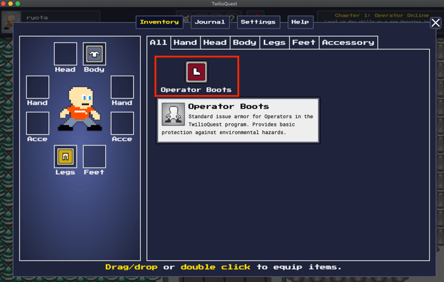Image resolution: width=444 pixels, height=282 pixels.
Task: Filter items by Head tab
Action: (x=215, y=43)
